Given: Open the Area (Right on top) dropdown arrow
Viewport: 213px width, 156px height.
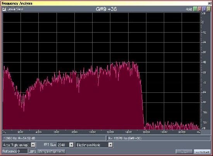Looking at the screenshot, I should pyautogui.click(x=33, y=145).
